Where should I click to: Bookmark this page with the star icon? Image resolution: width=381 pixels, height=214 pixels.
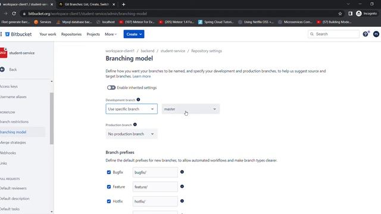click(x=340, y=14)
